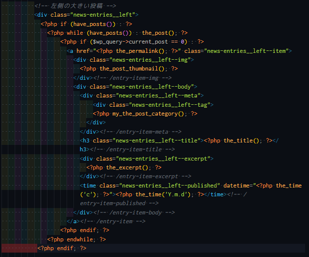Click 'the_excerpt();' PHP call
Image resolution: width=309 pixels, height=257 pixels.
coord(129,167)
